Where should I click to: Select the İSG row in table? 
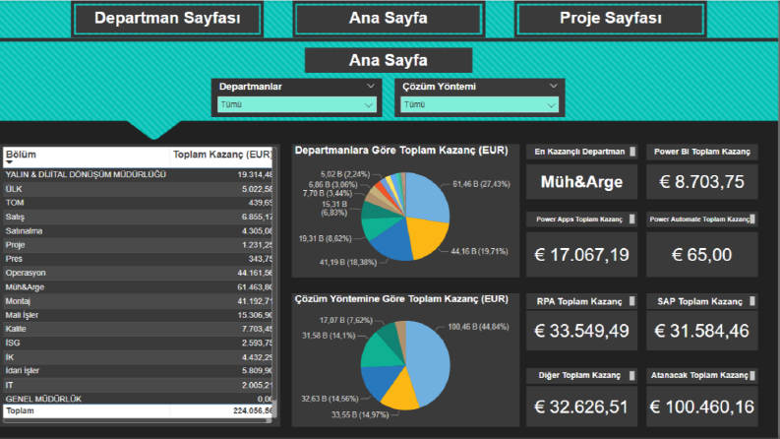[x=139, y=343]
